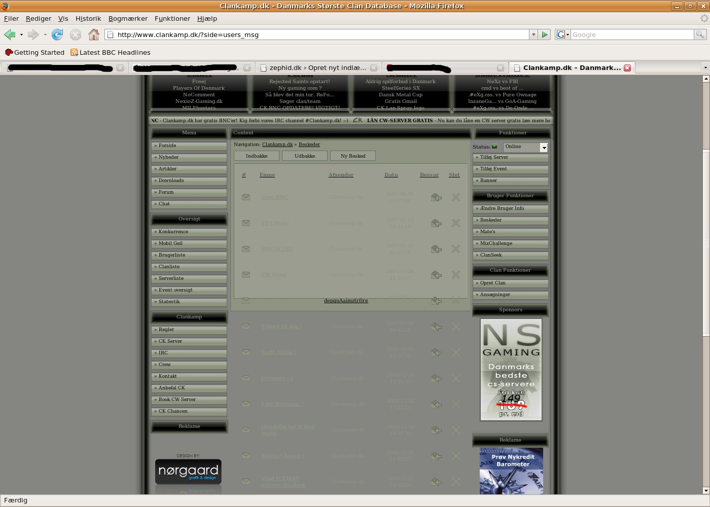Reply to the Tilbud til dig message
The image size is (710, 507).
[436, 327]
